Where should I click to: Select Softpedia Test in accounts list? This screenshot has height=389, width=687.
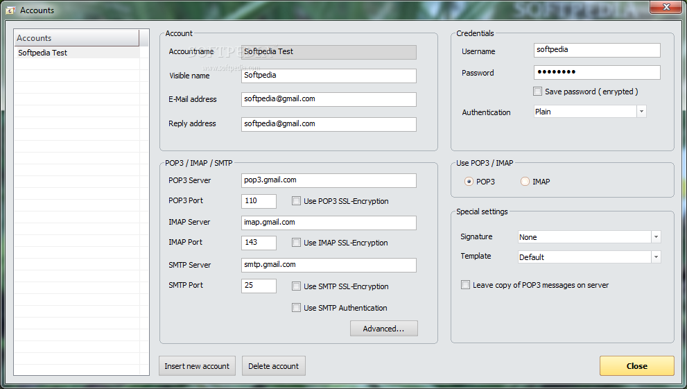pos(77,53)
